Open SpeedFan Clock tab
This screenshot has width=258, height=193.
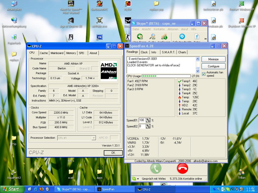click(144, 52)
